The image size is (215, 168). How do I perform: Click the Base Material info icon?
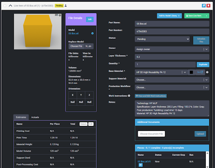tap(207, 72)
